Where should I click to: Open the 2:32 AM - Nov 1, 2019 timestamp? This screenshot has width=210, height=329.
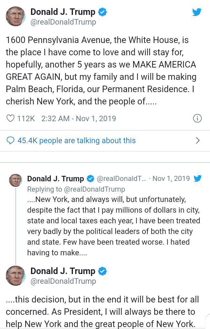pos(79,119)
